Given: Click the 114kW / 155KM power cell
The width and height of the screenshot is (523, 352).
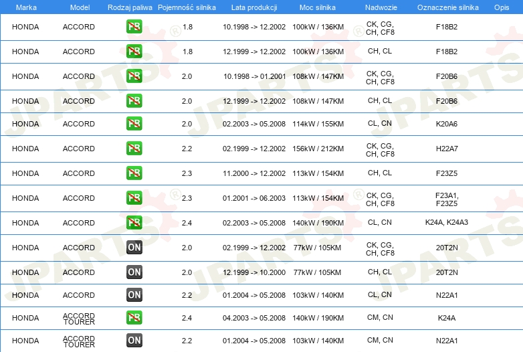Looking at the screenshot, I should (318, 124).
